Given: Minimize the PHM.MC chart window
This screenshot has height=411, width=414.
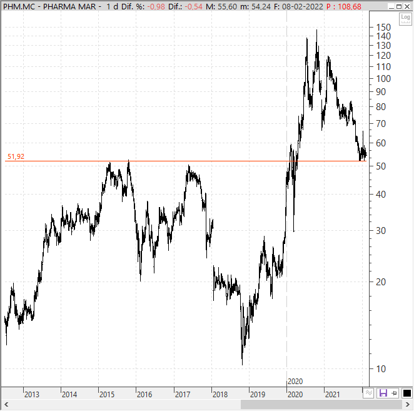Looking at the screenshot, I should (391, 6).
